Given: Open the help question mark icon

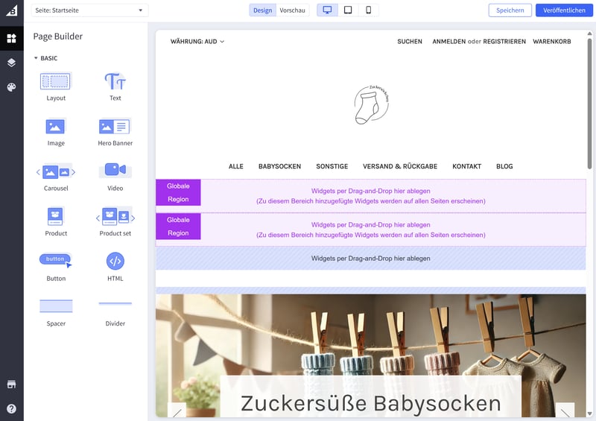Looking at the screenshot, I should (11, 409).
